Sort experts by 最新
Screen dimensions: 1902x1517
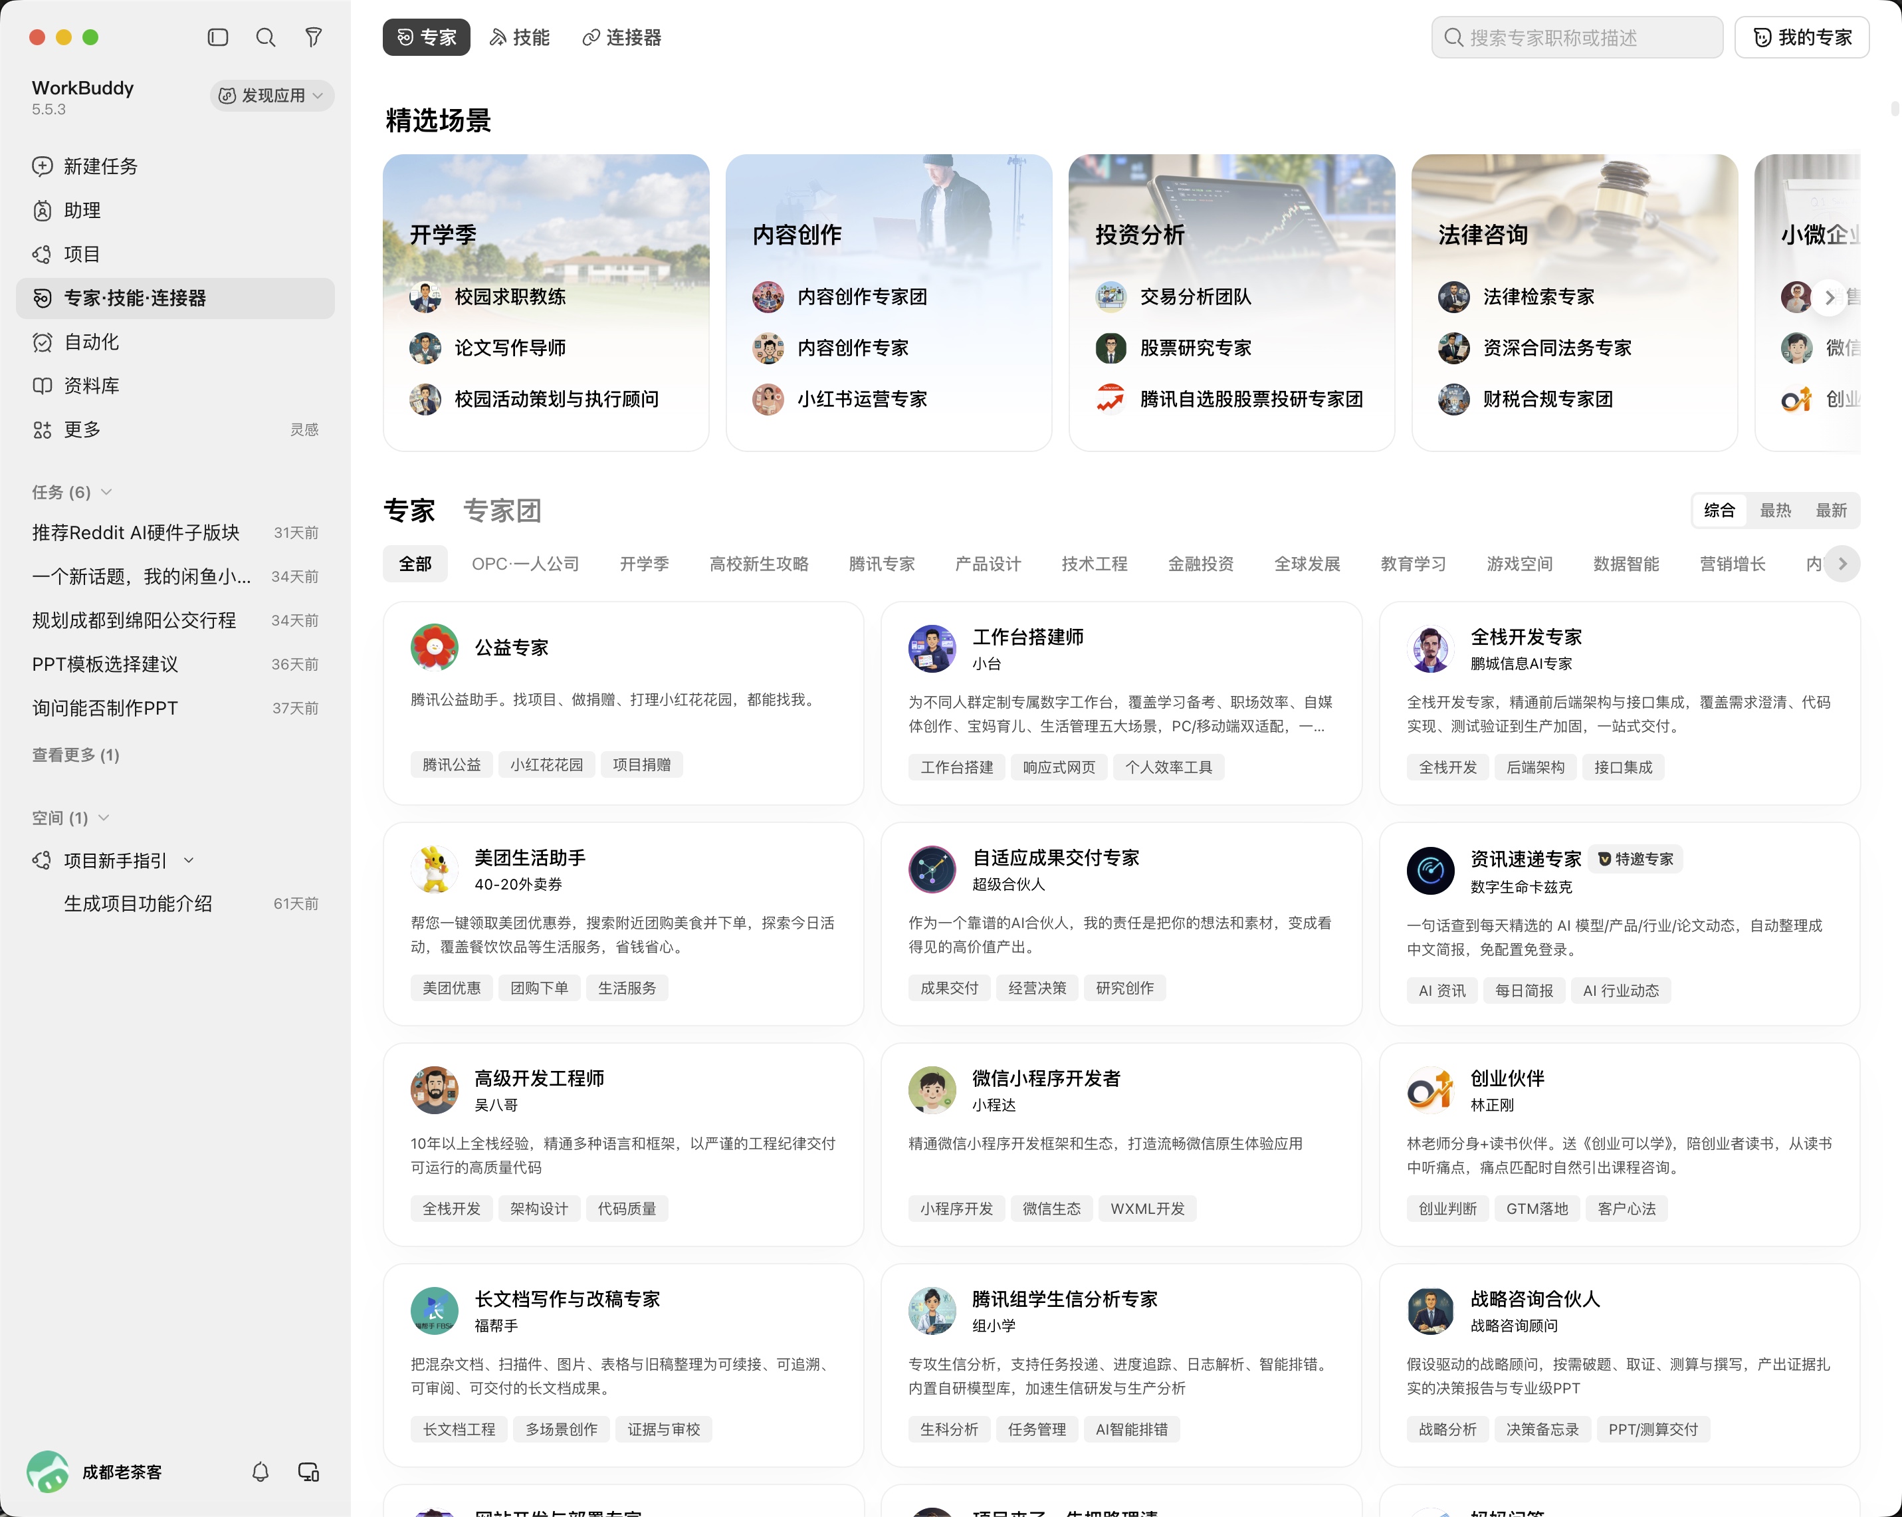click(1830, 510)
